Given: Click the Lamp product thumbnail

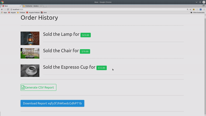Looking at the screenshot, I should coord(30,38).
